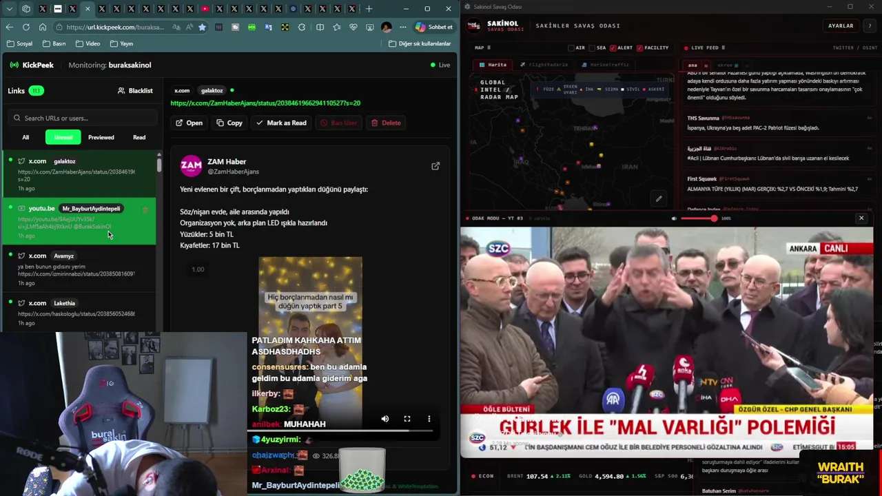Open the Video bookmarks folder
The height and width of the screenshot is (496, 882).
tap(88, 43)
